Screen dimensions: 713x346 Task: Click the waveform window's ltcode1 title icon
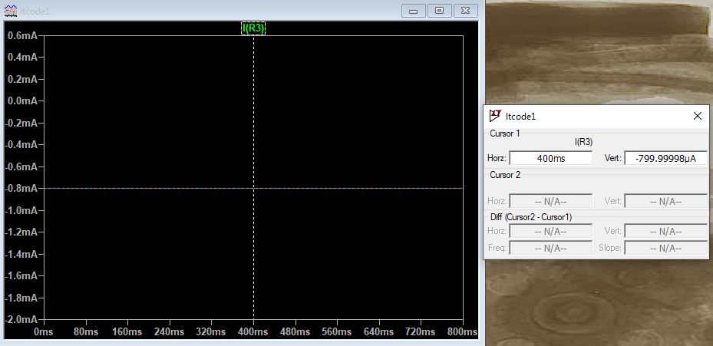pos(10,11)
